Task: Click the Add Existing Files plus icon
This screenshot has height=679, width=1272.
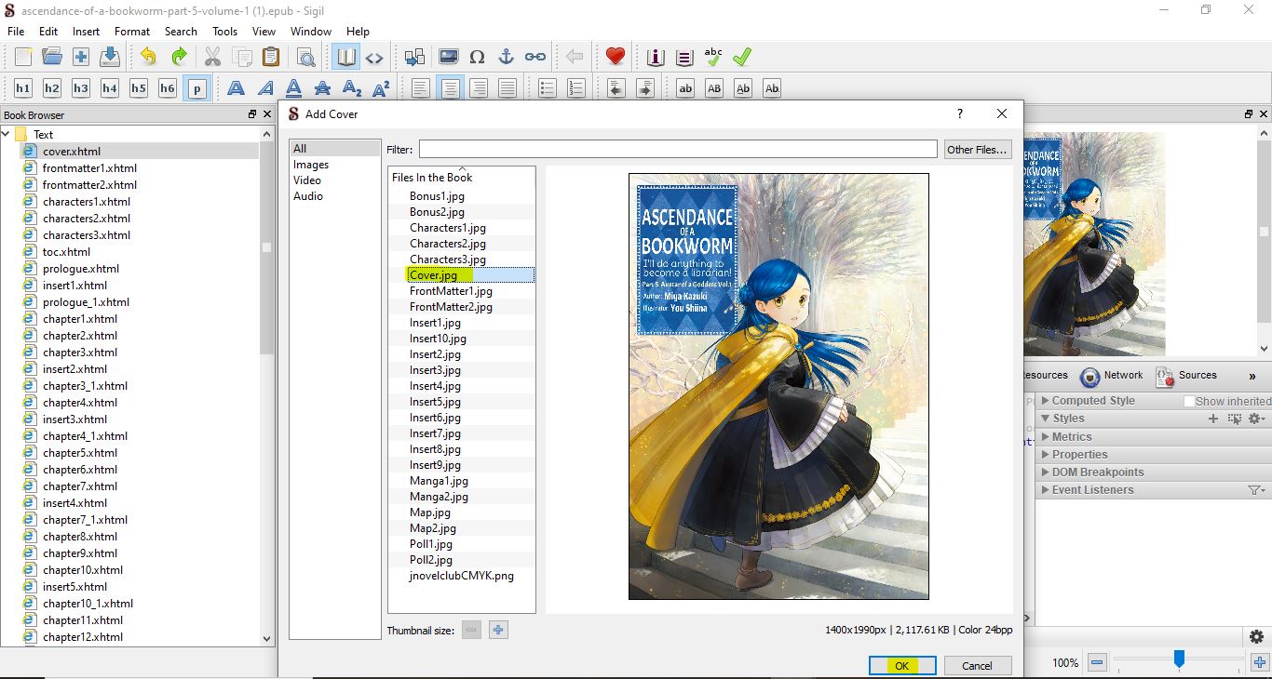Action: (x=81, y=57)
